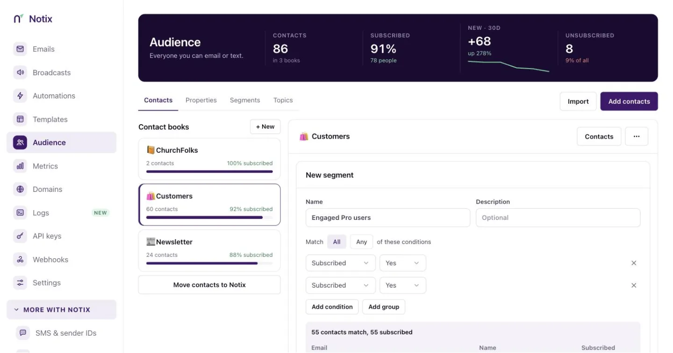673x353 pixels.
Task: Click the Add condition button
Action: 332,307
